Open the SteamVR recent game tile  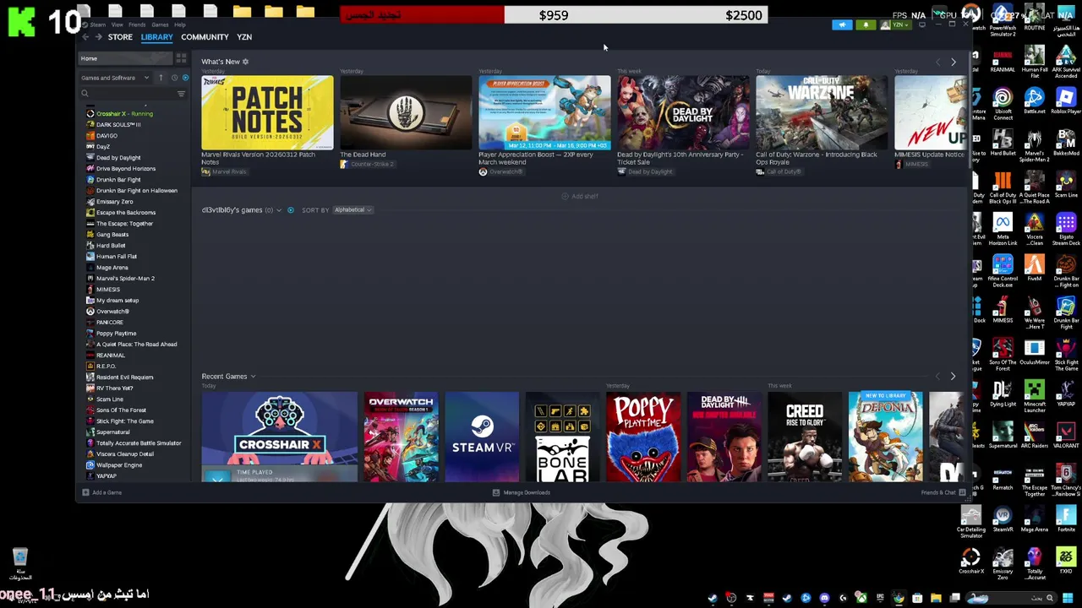(x=482, y=437)
